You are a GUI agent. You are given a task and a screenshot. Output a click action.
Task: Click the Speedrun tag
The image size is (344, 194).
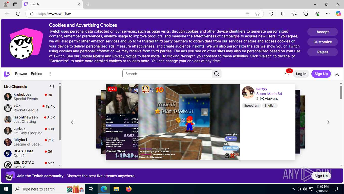click(251, 106)
